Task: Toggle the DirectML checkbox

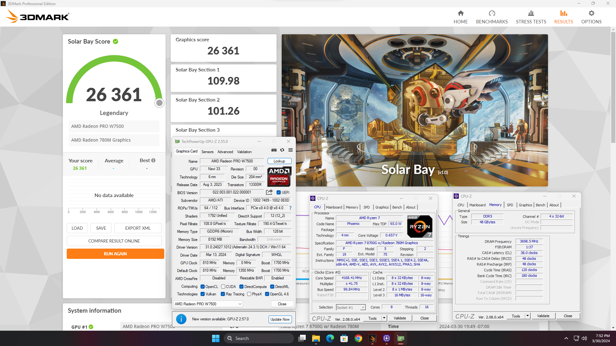Action: click(x=272, y=287)
